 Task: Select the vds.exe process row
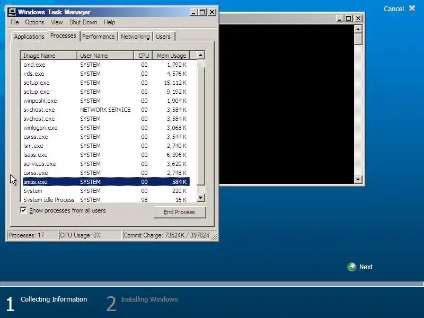106,74
